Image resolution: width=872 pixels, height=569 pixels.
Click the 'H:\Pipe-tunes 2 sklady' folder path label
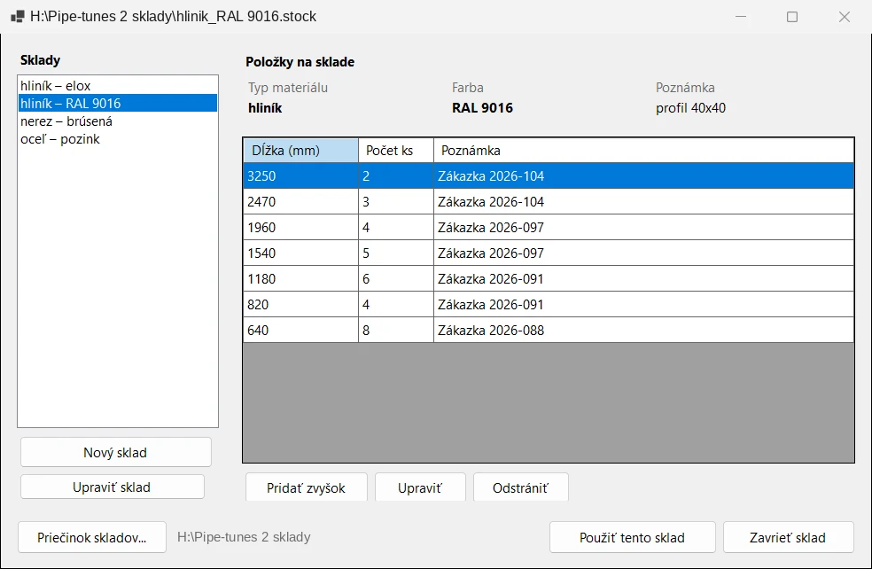(x=244, y=537)
